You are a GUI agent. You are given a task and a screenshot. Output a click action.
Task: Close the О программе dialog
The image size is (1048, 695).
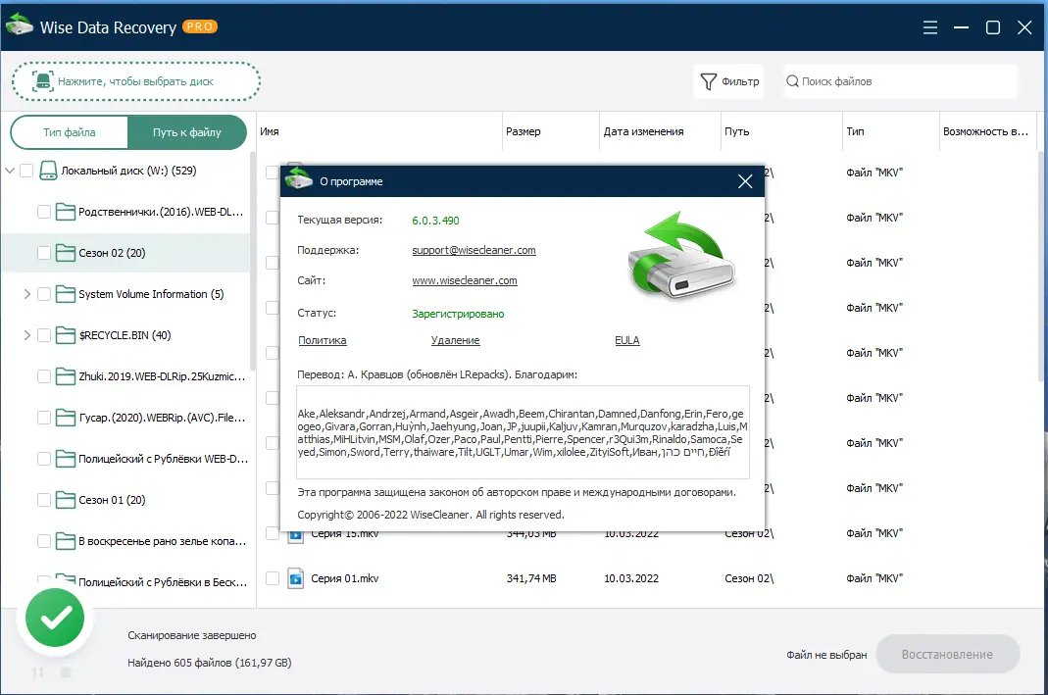click(x=744, y=181)
